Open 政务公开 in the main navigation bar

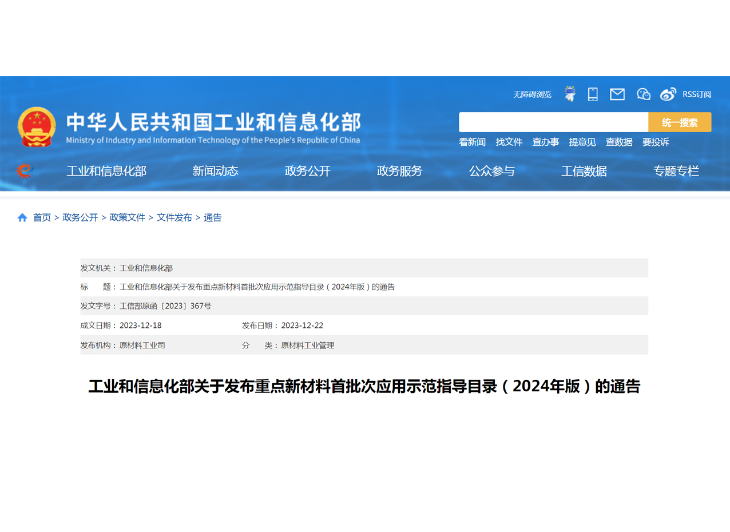(x=308, y=171)
